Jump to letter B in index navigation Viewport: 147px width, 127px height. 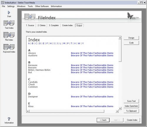click(x=33, y=43)
